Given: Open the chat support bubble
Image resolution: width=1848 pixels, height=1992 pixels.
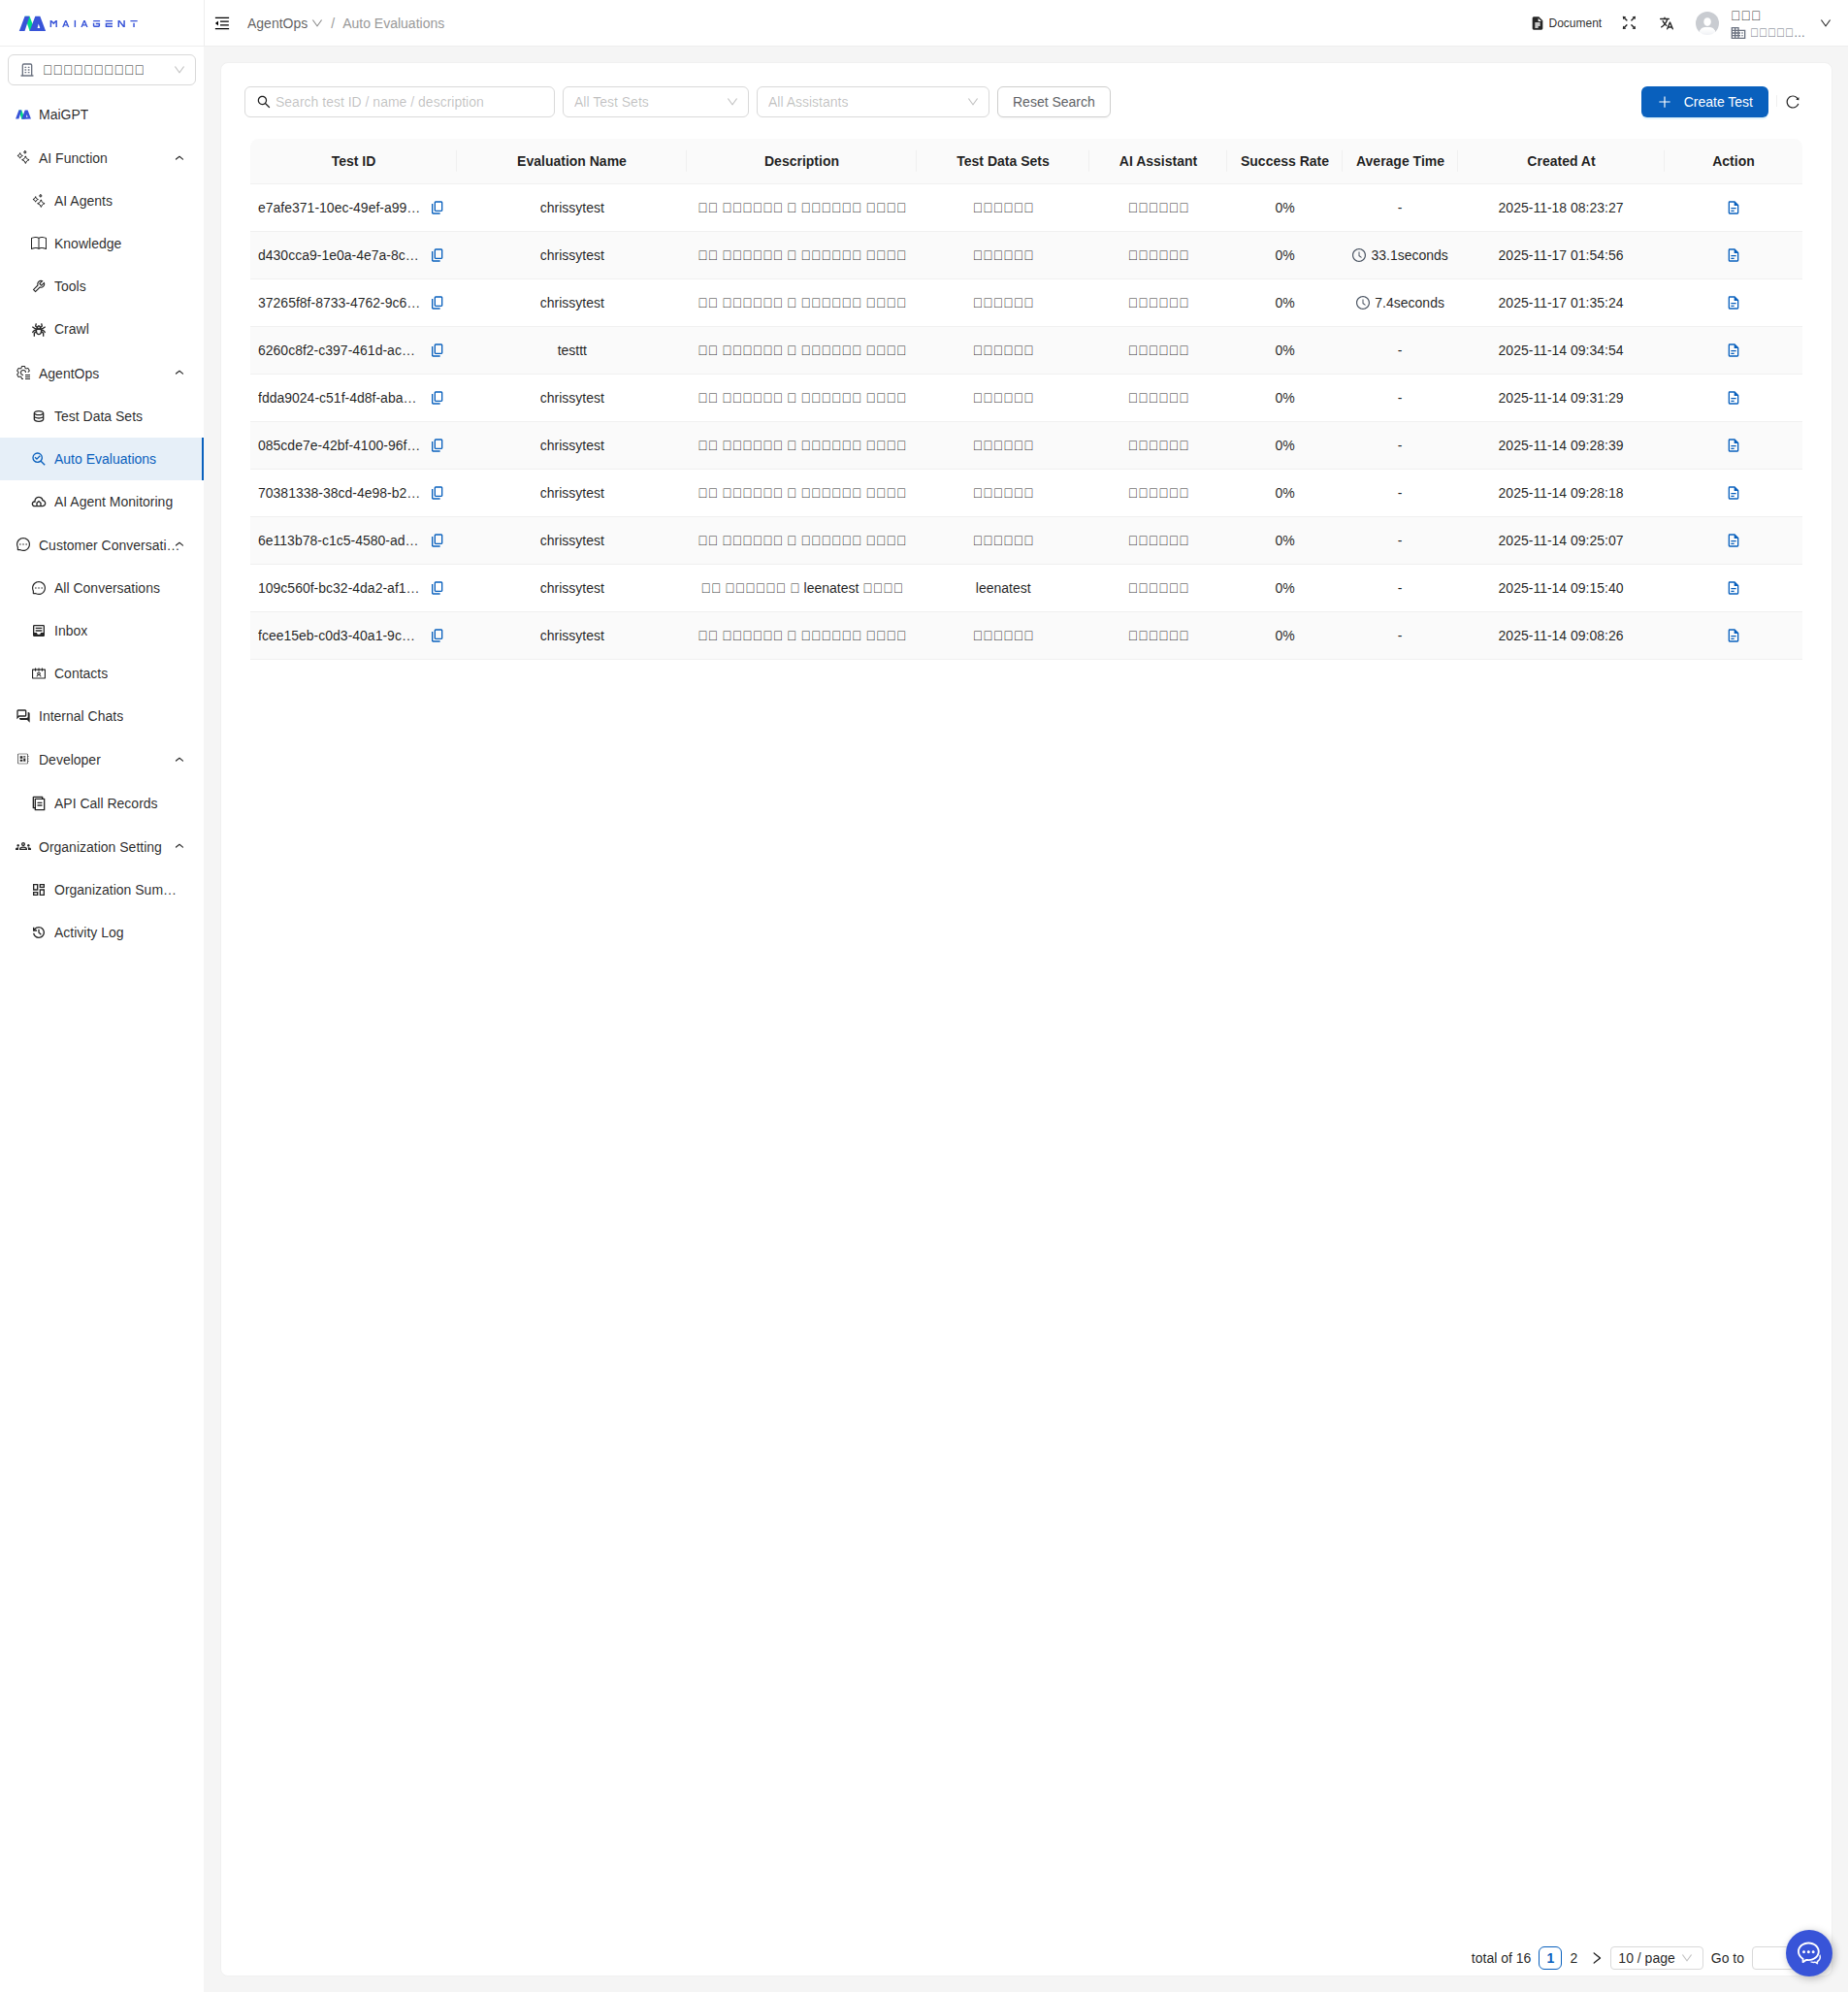Looking at the screenshot, I should (1808, 1952).
